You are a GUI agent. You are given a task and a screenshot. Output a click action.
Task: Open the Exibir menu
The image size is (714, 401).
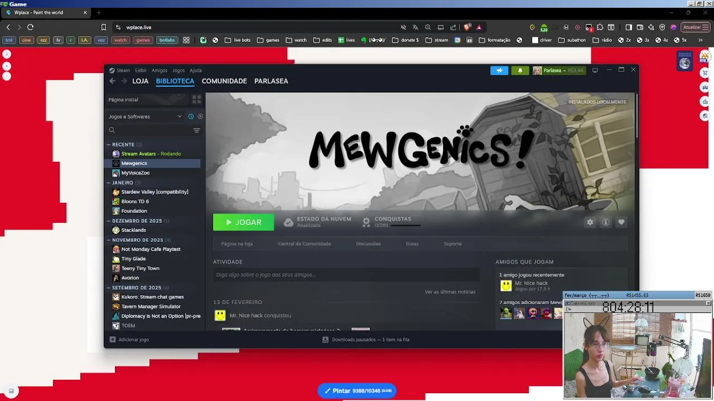tap(141, 70)
